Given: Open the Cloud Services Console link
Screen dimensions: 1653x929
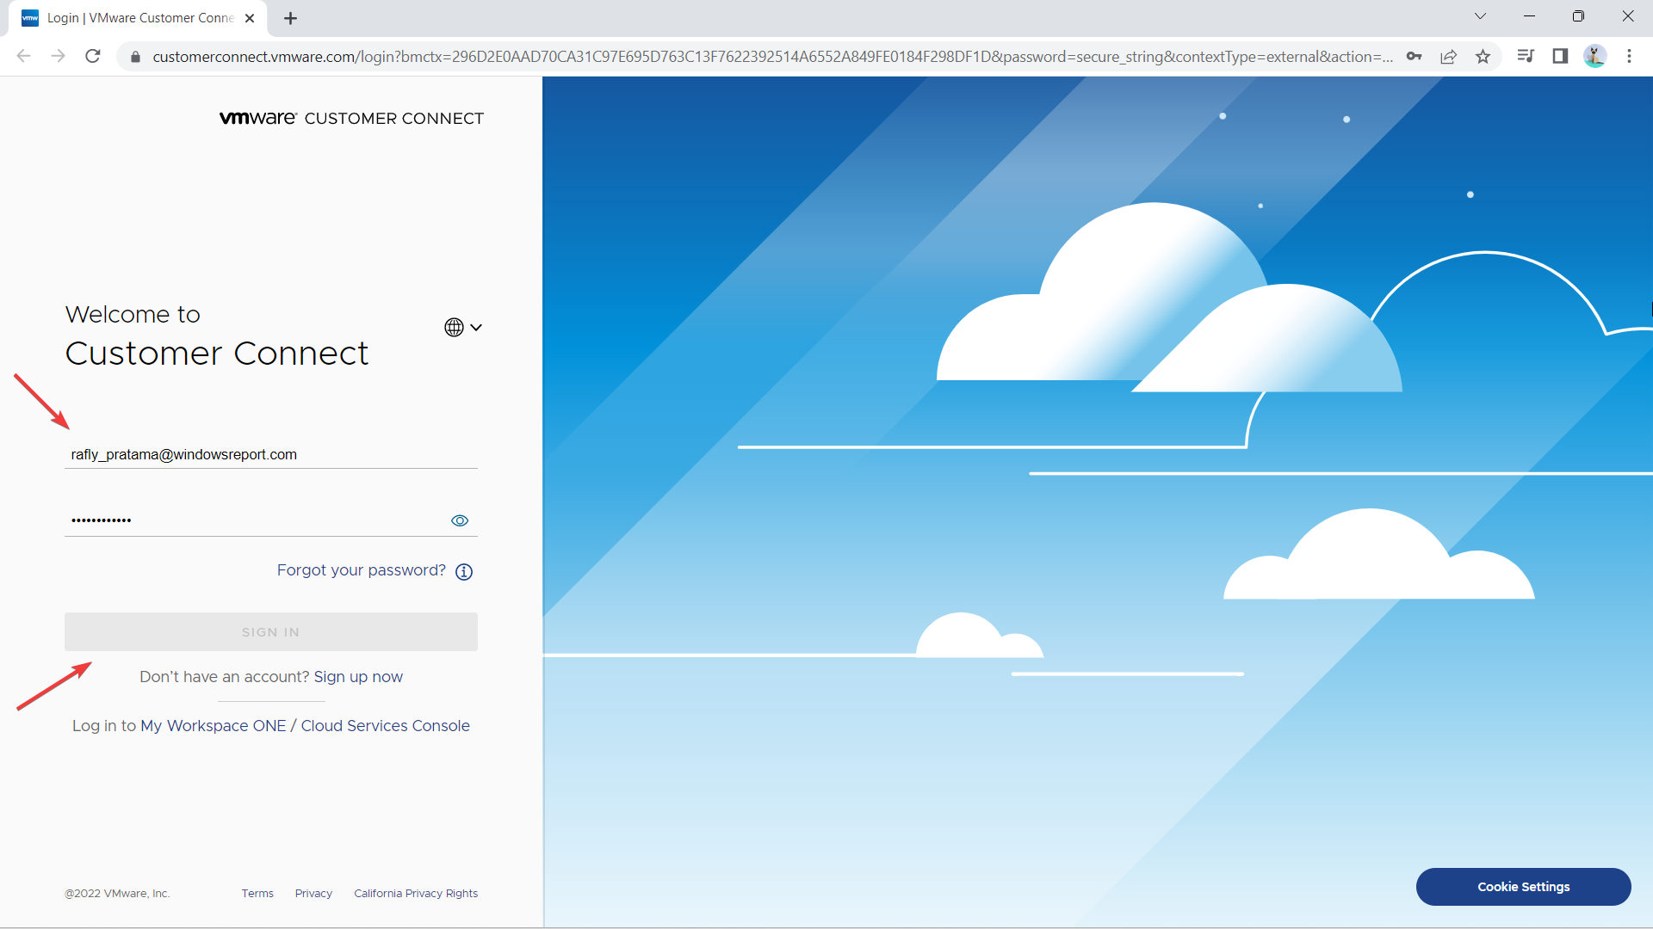Looking at the screenshot, I should (386, 726).
